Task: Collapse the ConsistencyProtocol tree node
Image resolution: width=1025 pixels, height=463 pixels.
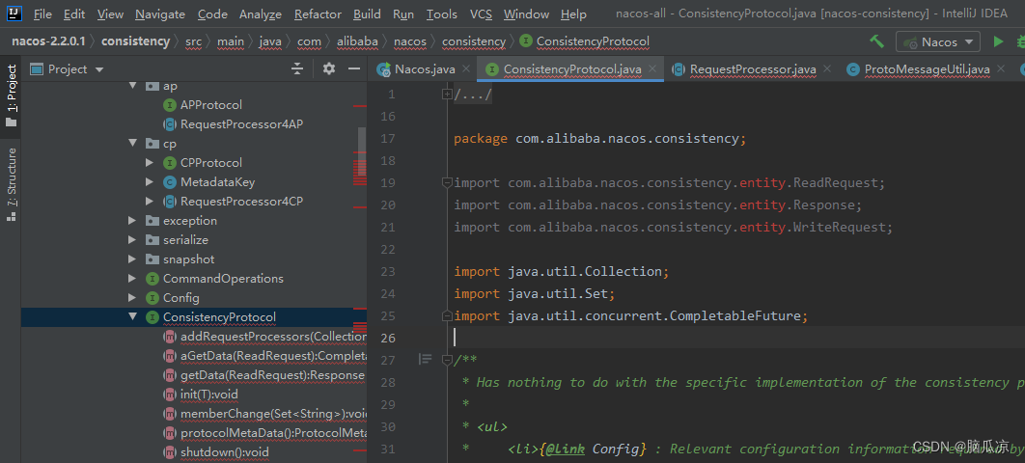Action: [x=132, y=317]
